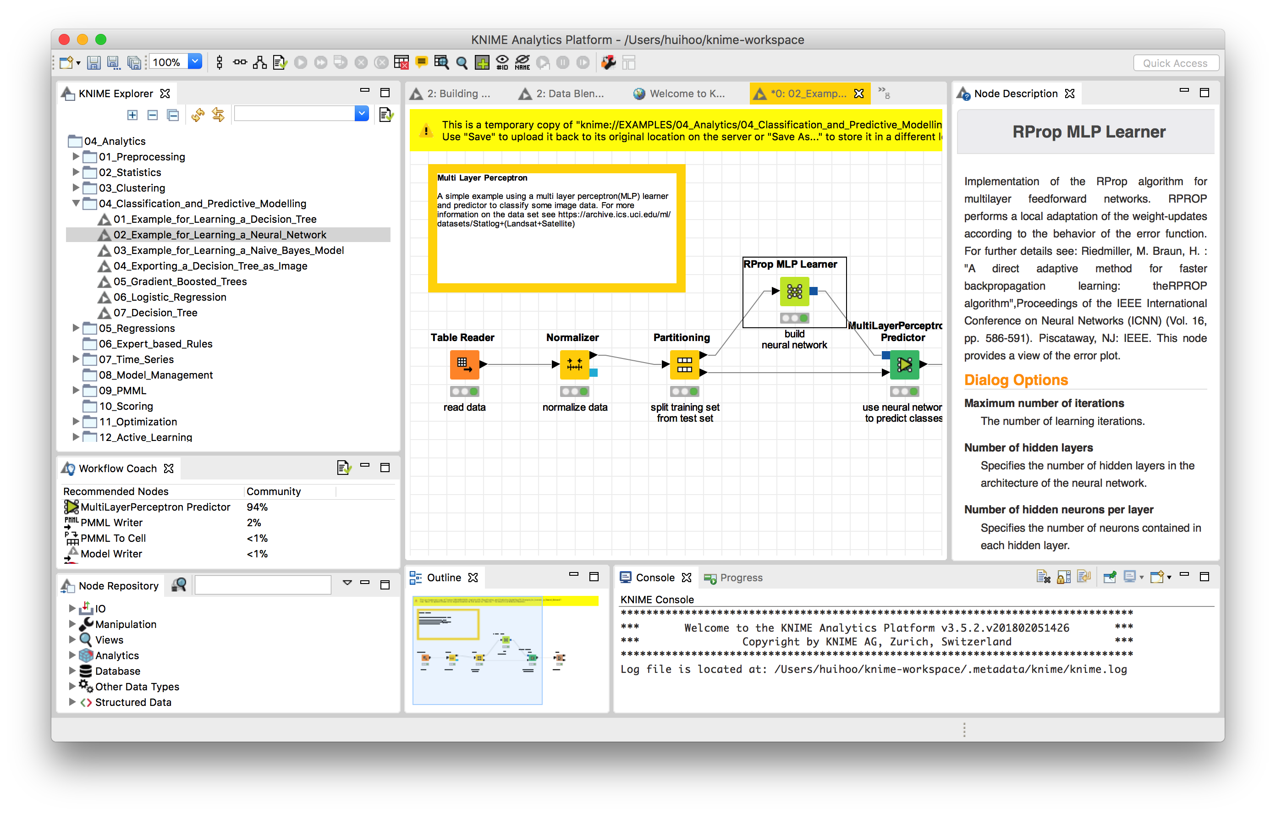This screenshot has width=1276, height=815.
Task: Open the 100% zoom dropdown
Action: point(195,61)
